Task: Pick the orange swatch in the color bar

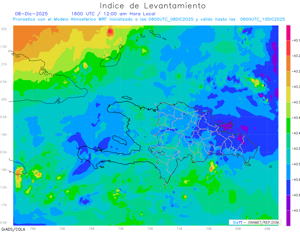Action: pyautogui.click(x=288, y=63)
